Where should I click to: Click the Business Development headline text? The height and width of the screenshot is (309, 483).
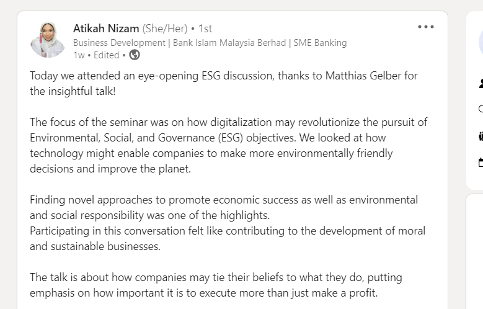(210, 43)
